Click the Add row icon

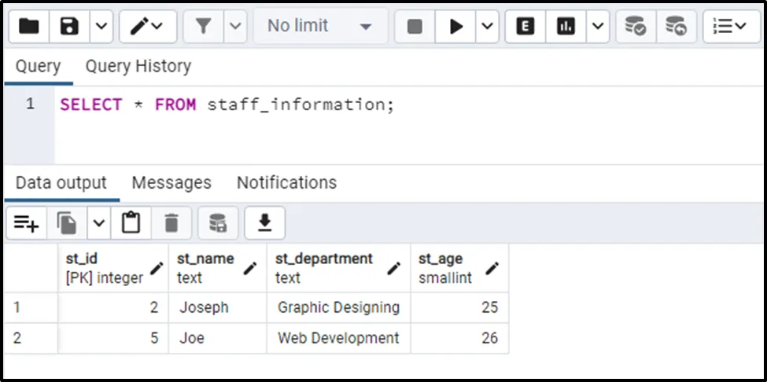(26, 224)
